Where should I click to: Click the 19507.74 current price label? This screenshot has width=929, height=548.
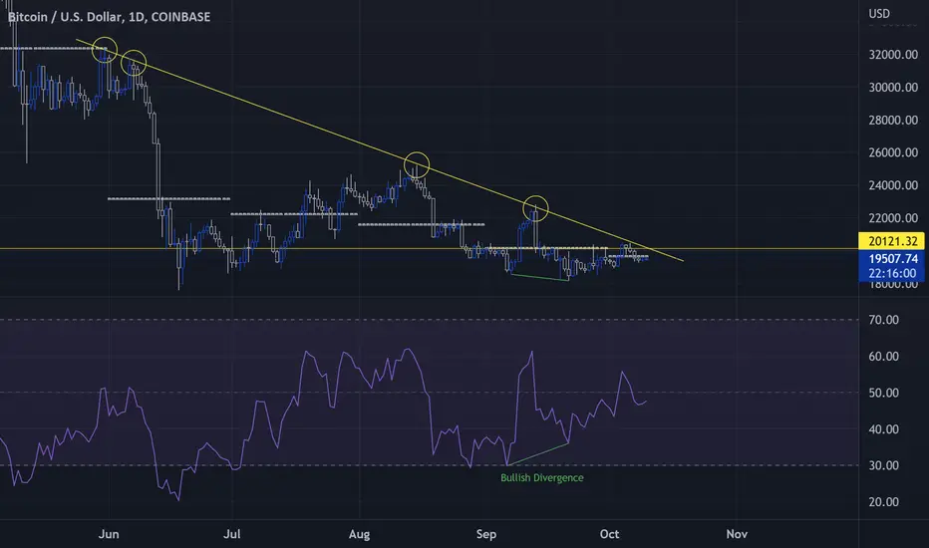click(x=891, y=258)
